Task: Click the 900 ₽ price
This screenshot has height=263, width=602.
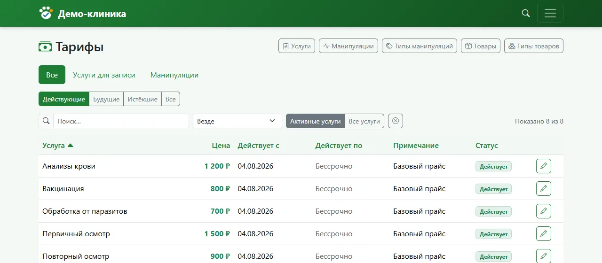Action: [220, 256]
